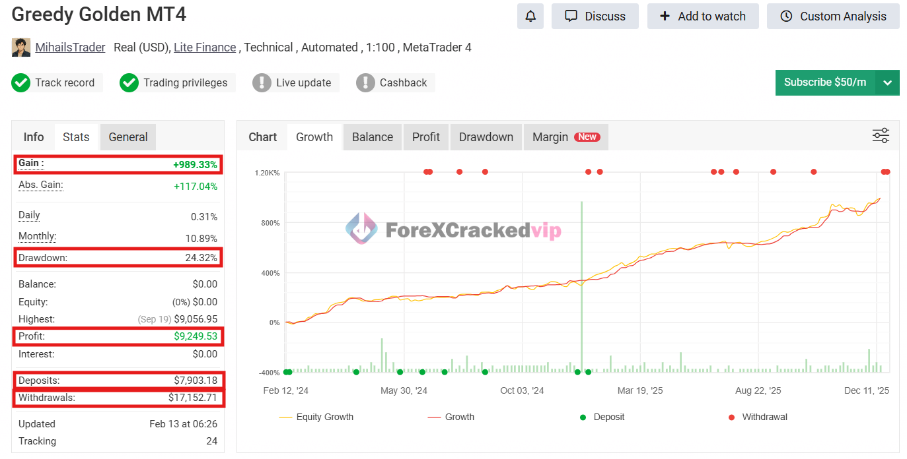The image size is (907, 459).
Task: Click the tall green volume bar
Action: (582, 284)
